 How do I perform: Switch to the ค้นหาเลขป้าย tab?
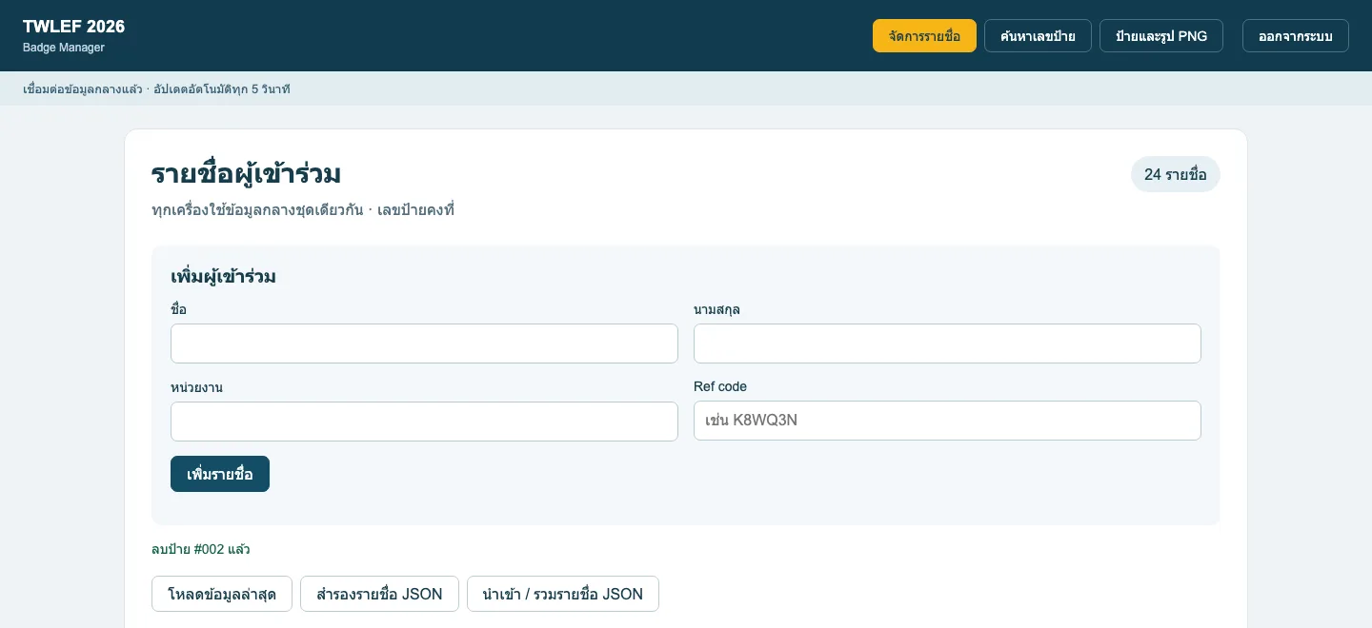tap(1038, 36)
